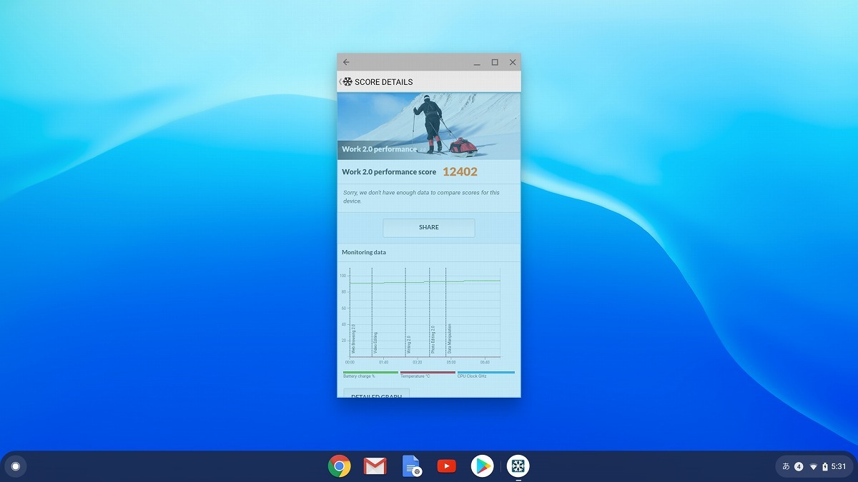Screen dimensions: 858x482
Task: Click the 'Work 2.0 performance score' label
Action: (389, 172)
